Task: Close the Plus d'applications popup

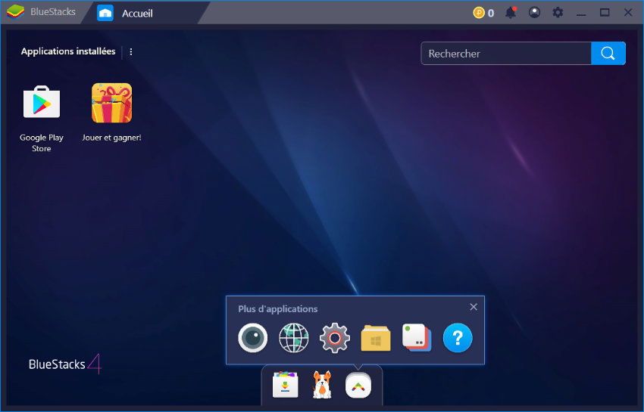Action: pyautogui.click(x=474, y=307)
